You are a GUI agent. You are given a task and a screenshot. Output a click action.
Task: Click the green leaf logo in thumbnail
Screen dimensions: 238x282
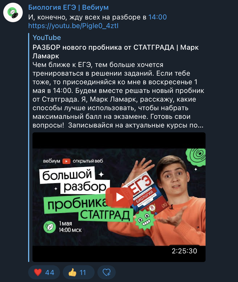50,227
